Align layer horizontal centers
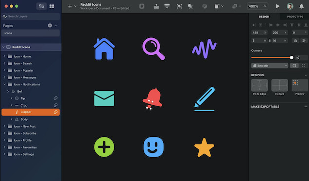309x181 pixels. [x=278, y=25]
